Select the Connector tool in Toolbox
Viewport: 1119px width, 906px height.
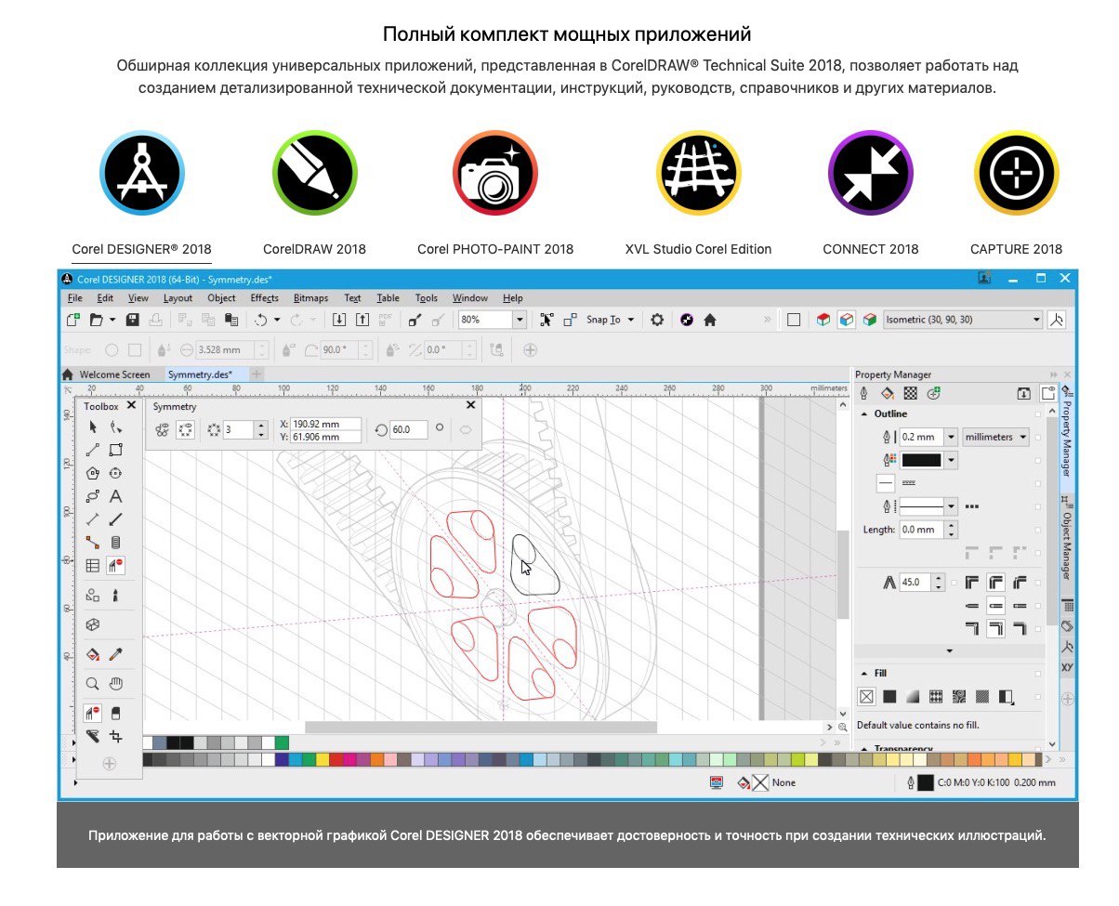93,542
